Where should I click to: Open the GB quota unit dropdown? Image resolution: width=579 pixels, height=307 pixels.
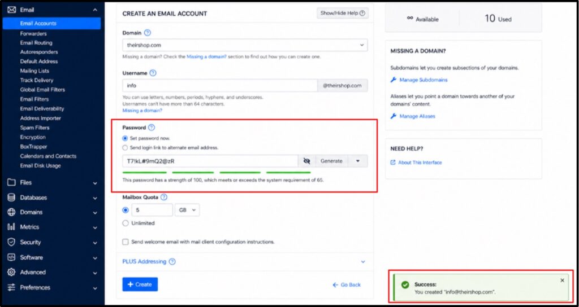[187, 210]
